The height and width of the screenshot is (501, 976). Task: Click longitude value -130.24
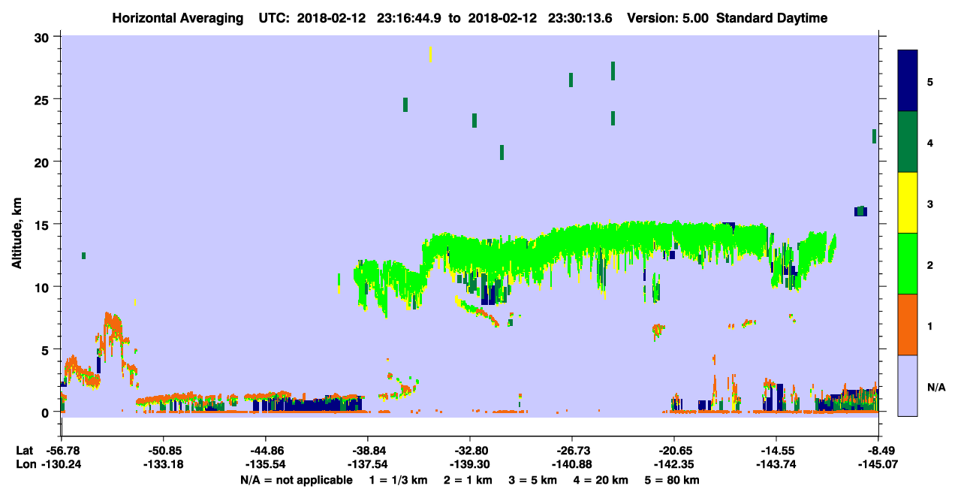62,464
